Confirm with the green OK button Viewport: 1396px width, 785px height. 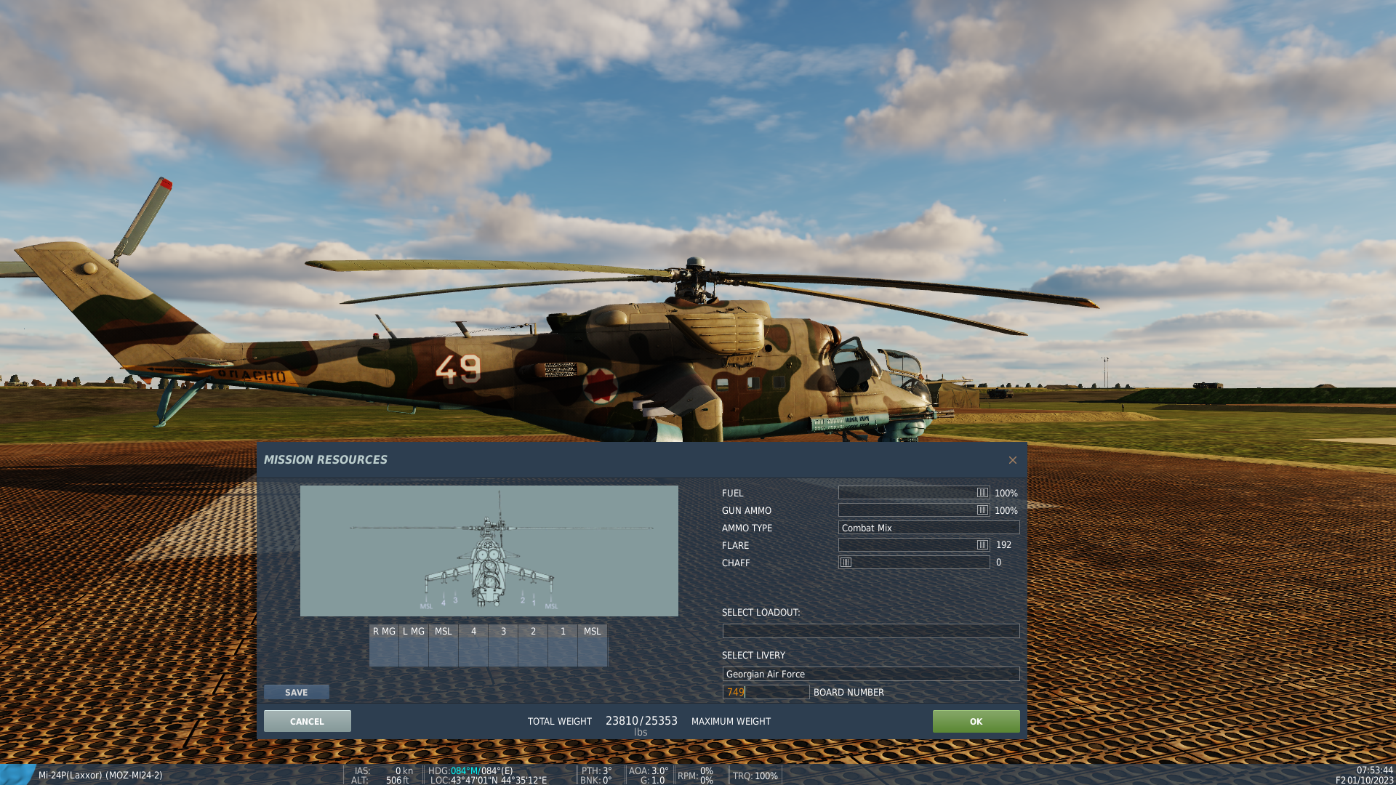[x=976, y=721]
